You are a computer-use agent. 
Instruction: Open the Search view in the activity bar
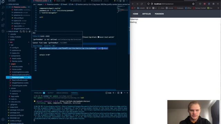(x=3, y=7)
